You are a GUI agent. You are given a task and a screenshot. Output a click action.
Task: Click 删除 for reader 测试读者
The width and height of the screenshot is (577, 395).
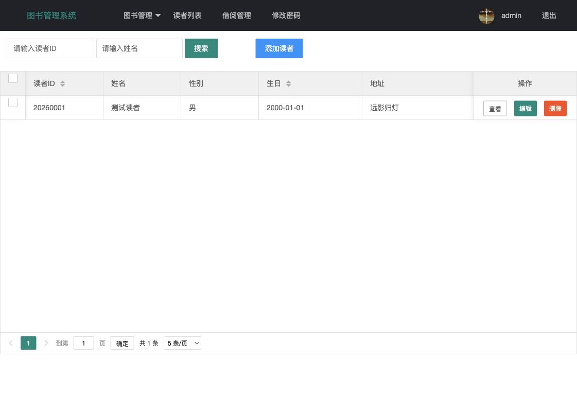[555, 109]
